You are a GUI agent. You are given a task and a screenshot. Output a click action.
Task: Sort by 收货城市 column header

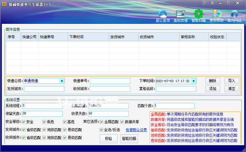point(159,37)
